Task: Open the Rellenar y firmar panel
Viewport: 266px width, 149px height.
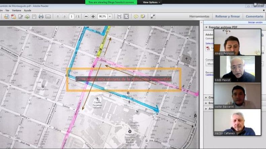Action: [x=228, y=16]
